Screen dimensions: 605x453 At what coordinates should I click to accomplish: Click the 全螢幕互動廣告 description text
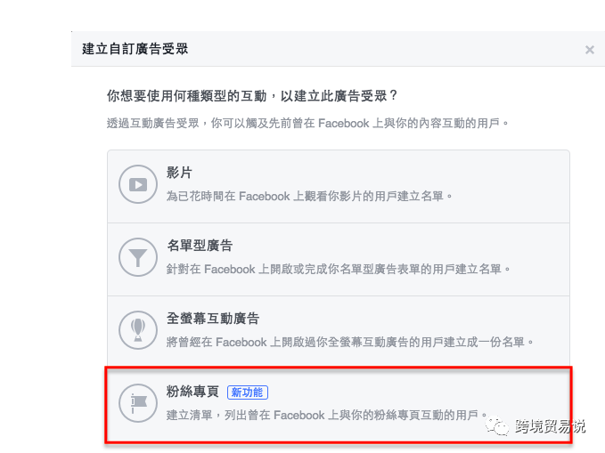349,342
